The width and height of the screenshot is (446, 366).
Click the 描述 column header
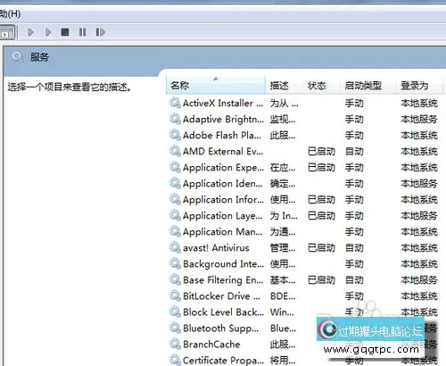coord(284,86)
